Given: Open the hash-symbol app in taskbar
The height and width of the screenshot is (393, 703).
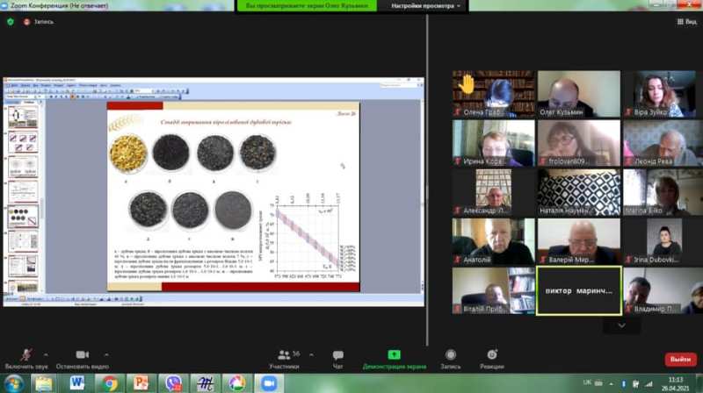Looking at the screenshot, I should click(x=206, y=383).
